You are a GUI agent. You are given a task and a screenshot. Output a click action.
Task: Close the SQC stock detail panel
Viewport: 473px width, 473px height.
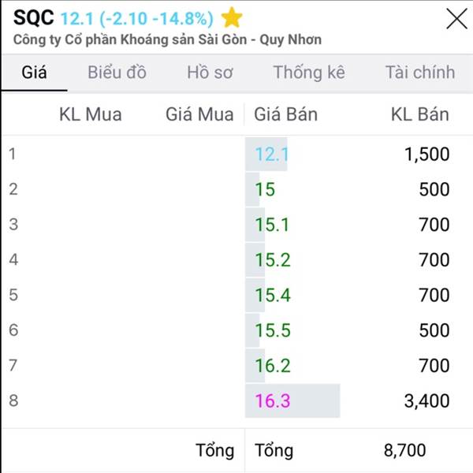(x=456, y=19)
